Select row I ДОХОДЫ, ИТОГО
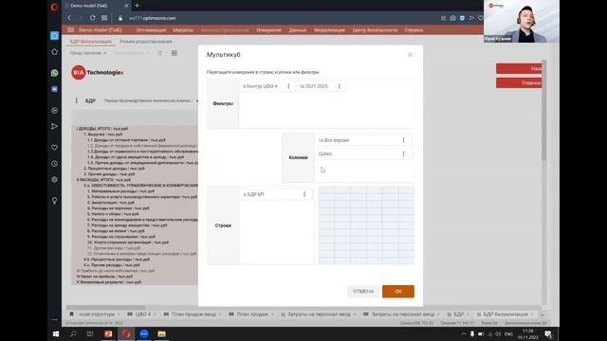This screenshot has height=341, width=607. (102, 129)
